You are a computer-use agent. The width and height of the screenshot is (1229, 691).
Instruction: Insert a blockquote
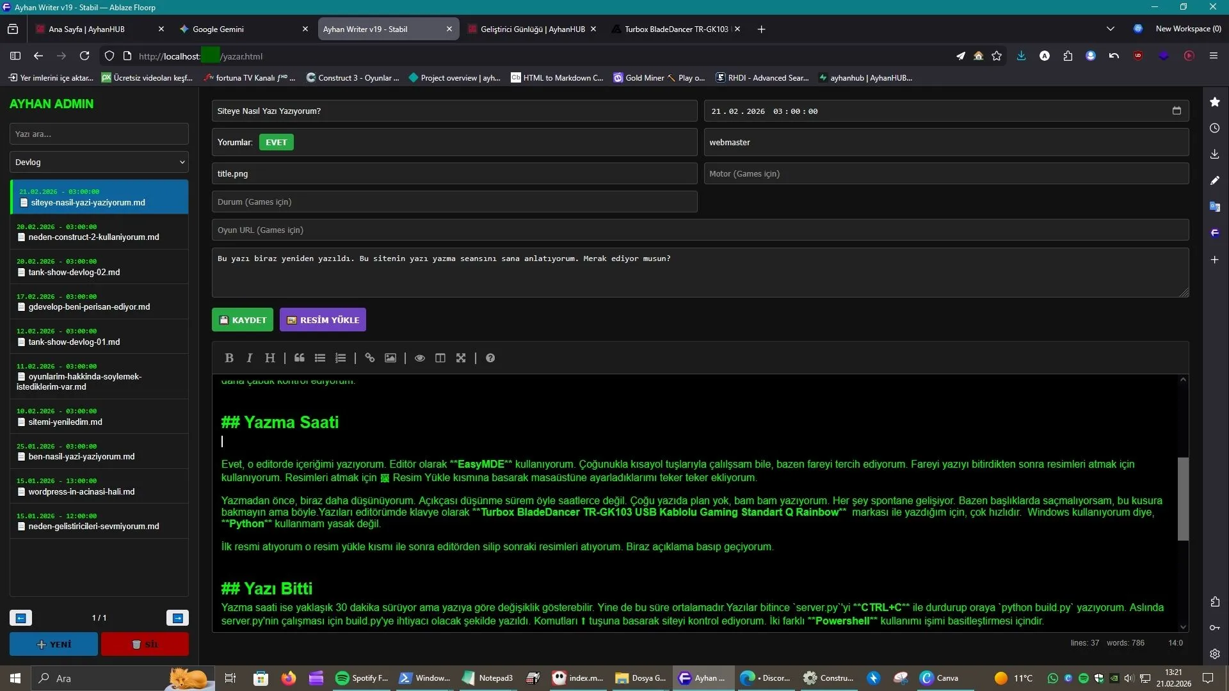click(300, 358)
